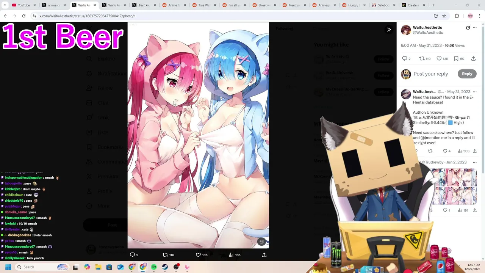485x273 pixels.
Task: Click the Grok icon next to Waifu Aesthetic header
Action: pos(468,28)
